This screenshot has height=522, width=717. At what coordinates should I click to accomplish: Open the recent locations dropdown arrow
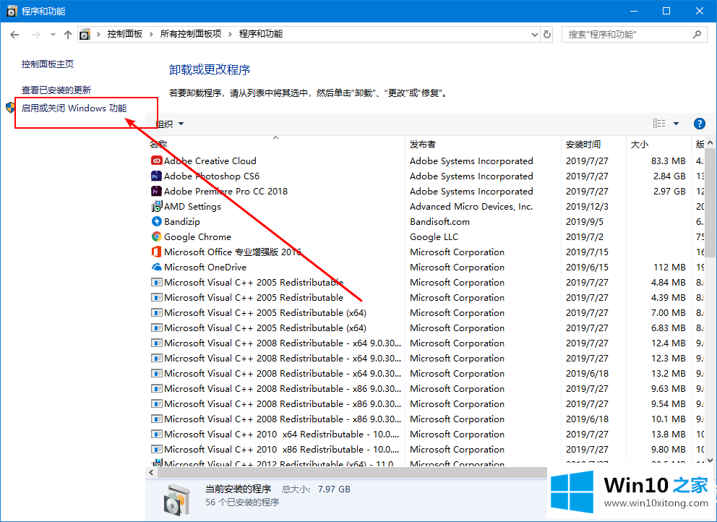click(x=53, y=34)
